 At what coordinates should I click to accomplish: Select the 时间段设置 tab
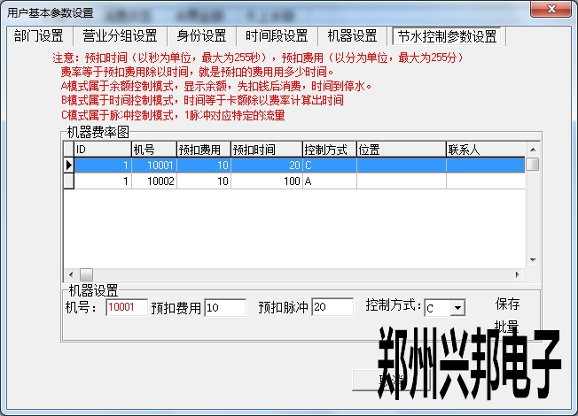tap(277, 36)
